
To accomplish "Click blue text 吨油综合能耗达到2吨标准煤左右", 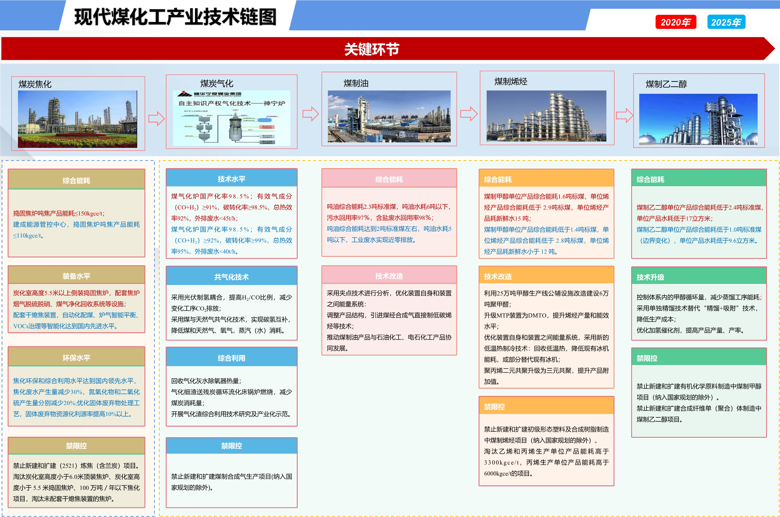I will [x=372, y=229].
